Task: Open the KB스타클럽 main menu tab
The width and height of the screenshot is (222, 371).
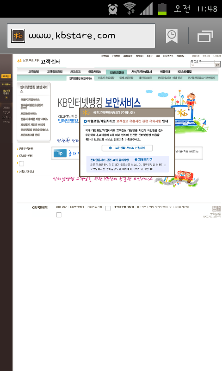Action: (185, 71)
